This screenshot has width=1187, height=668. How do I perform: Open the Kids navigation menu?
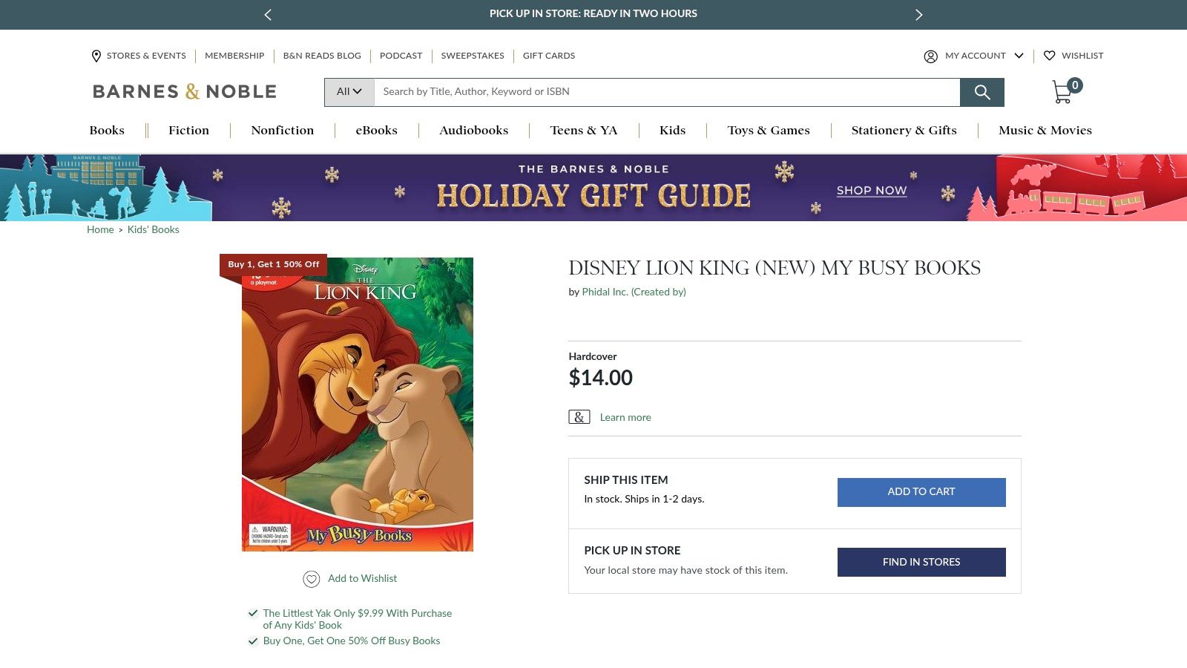tap(671, 131)
